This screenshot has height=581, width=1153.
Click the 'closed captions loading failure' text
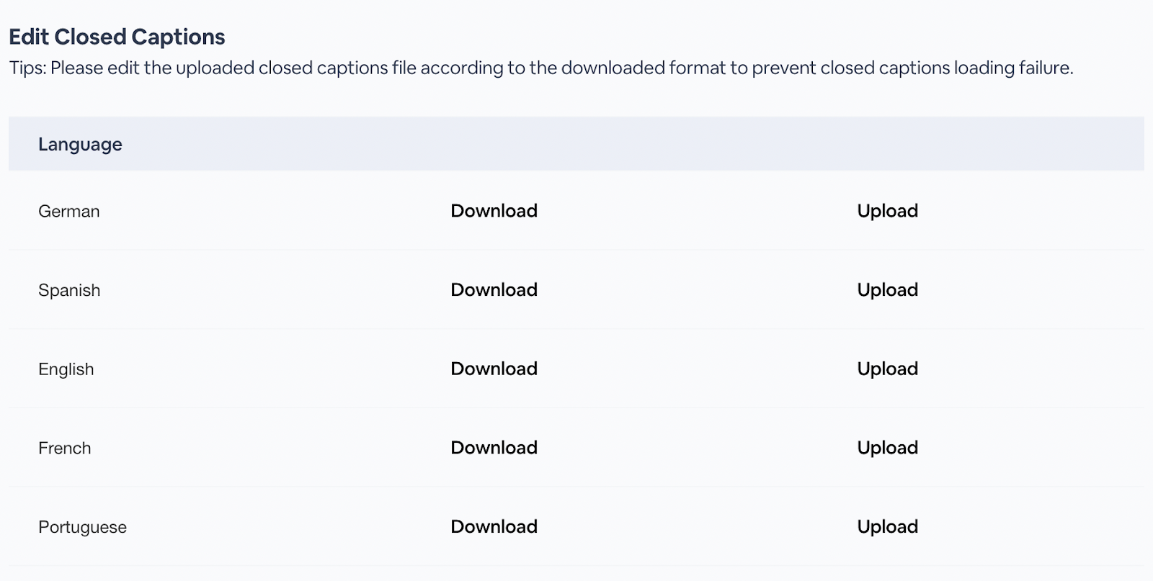[x=946, y=68]
